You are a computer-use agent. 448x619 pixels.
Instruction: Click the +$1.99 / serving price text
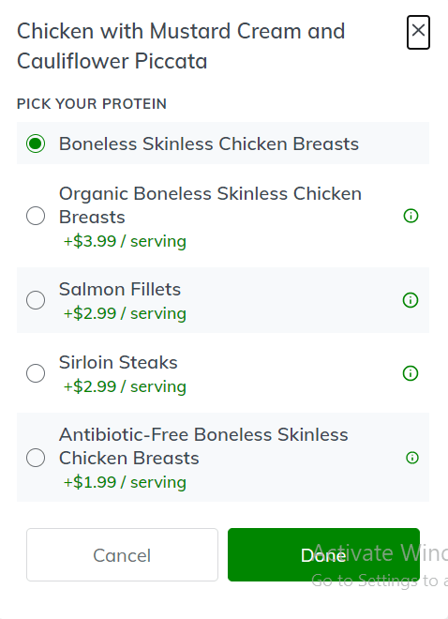pyautogui.click(x=125, y=482)
